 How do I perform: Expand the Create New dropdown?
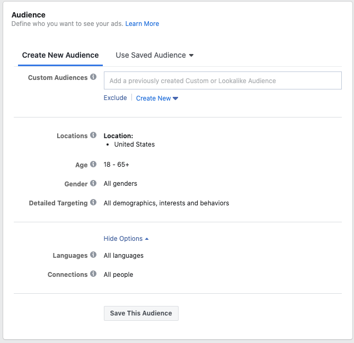click(157, 98)
